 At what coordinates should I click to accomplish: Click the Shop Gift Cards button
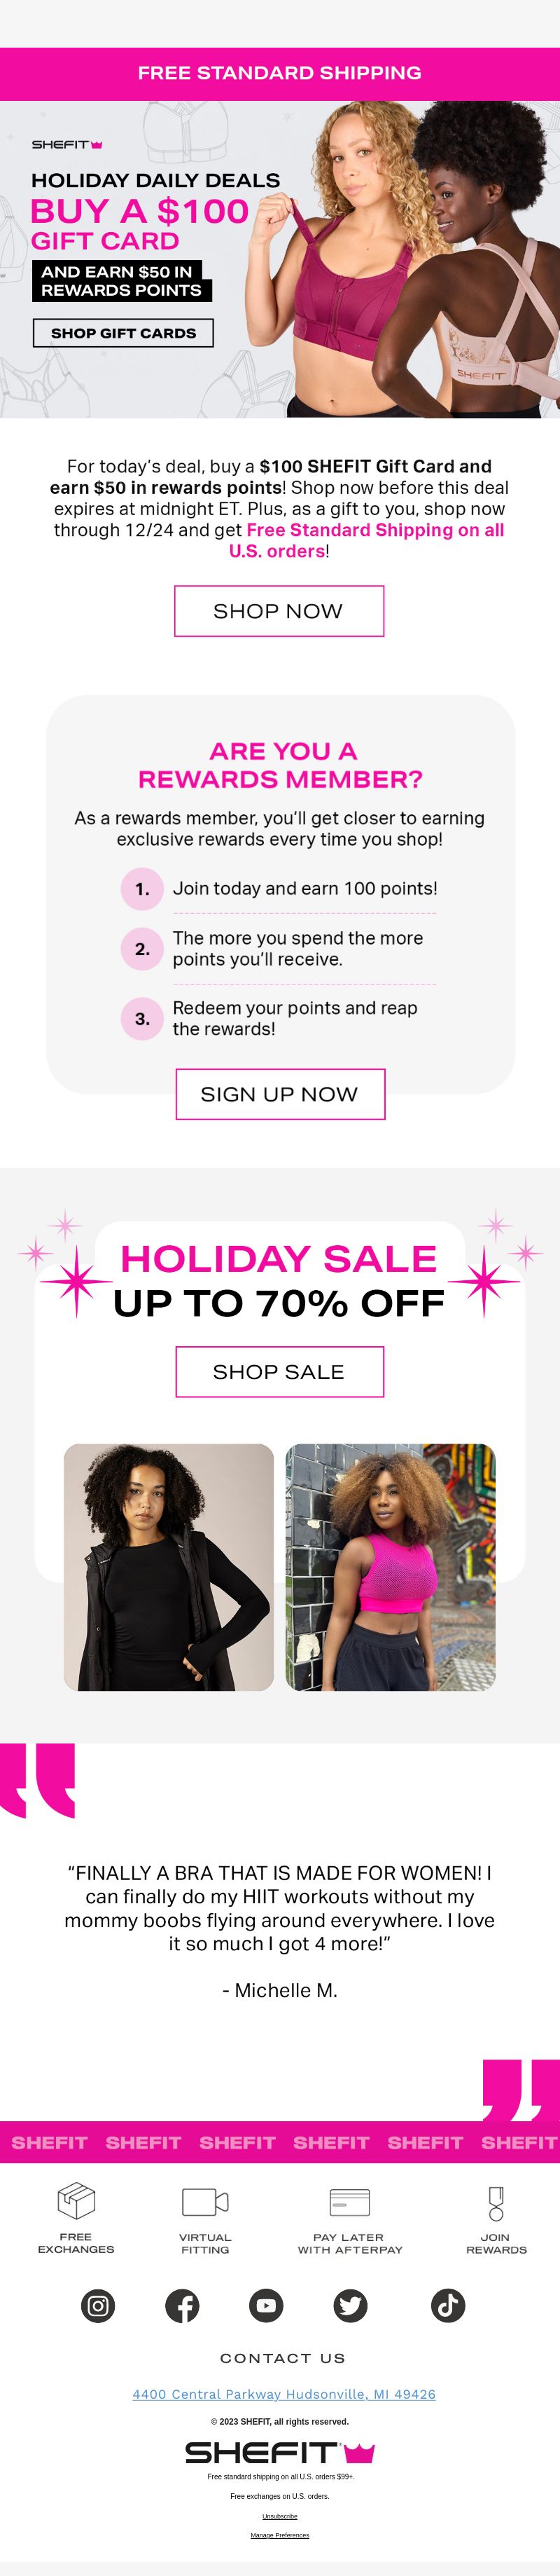124,333
